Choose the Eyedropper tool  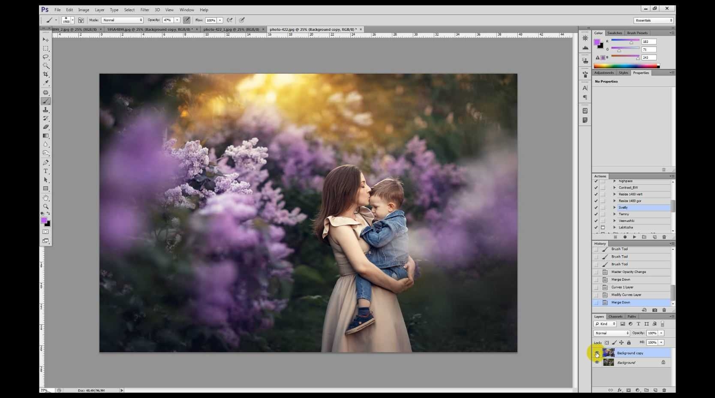46,83
